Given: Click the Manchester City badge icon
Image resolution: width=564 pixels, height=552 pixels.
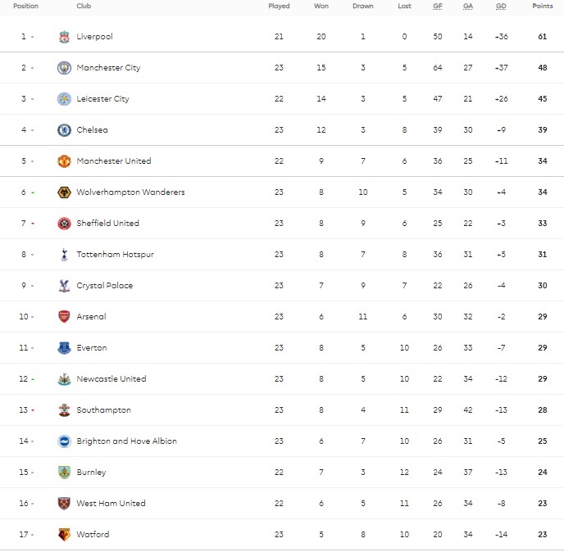Looking at the screenshot, I should (64, 67).
